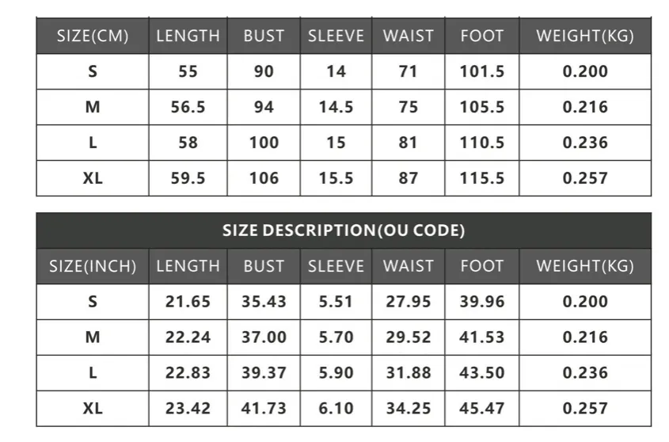Select the foot value 43.50 for size L
The image size is (669, 442).
[482, 373]
